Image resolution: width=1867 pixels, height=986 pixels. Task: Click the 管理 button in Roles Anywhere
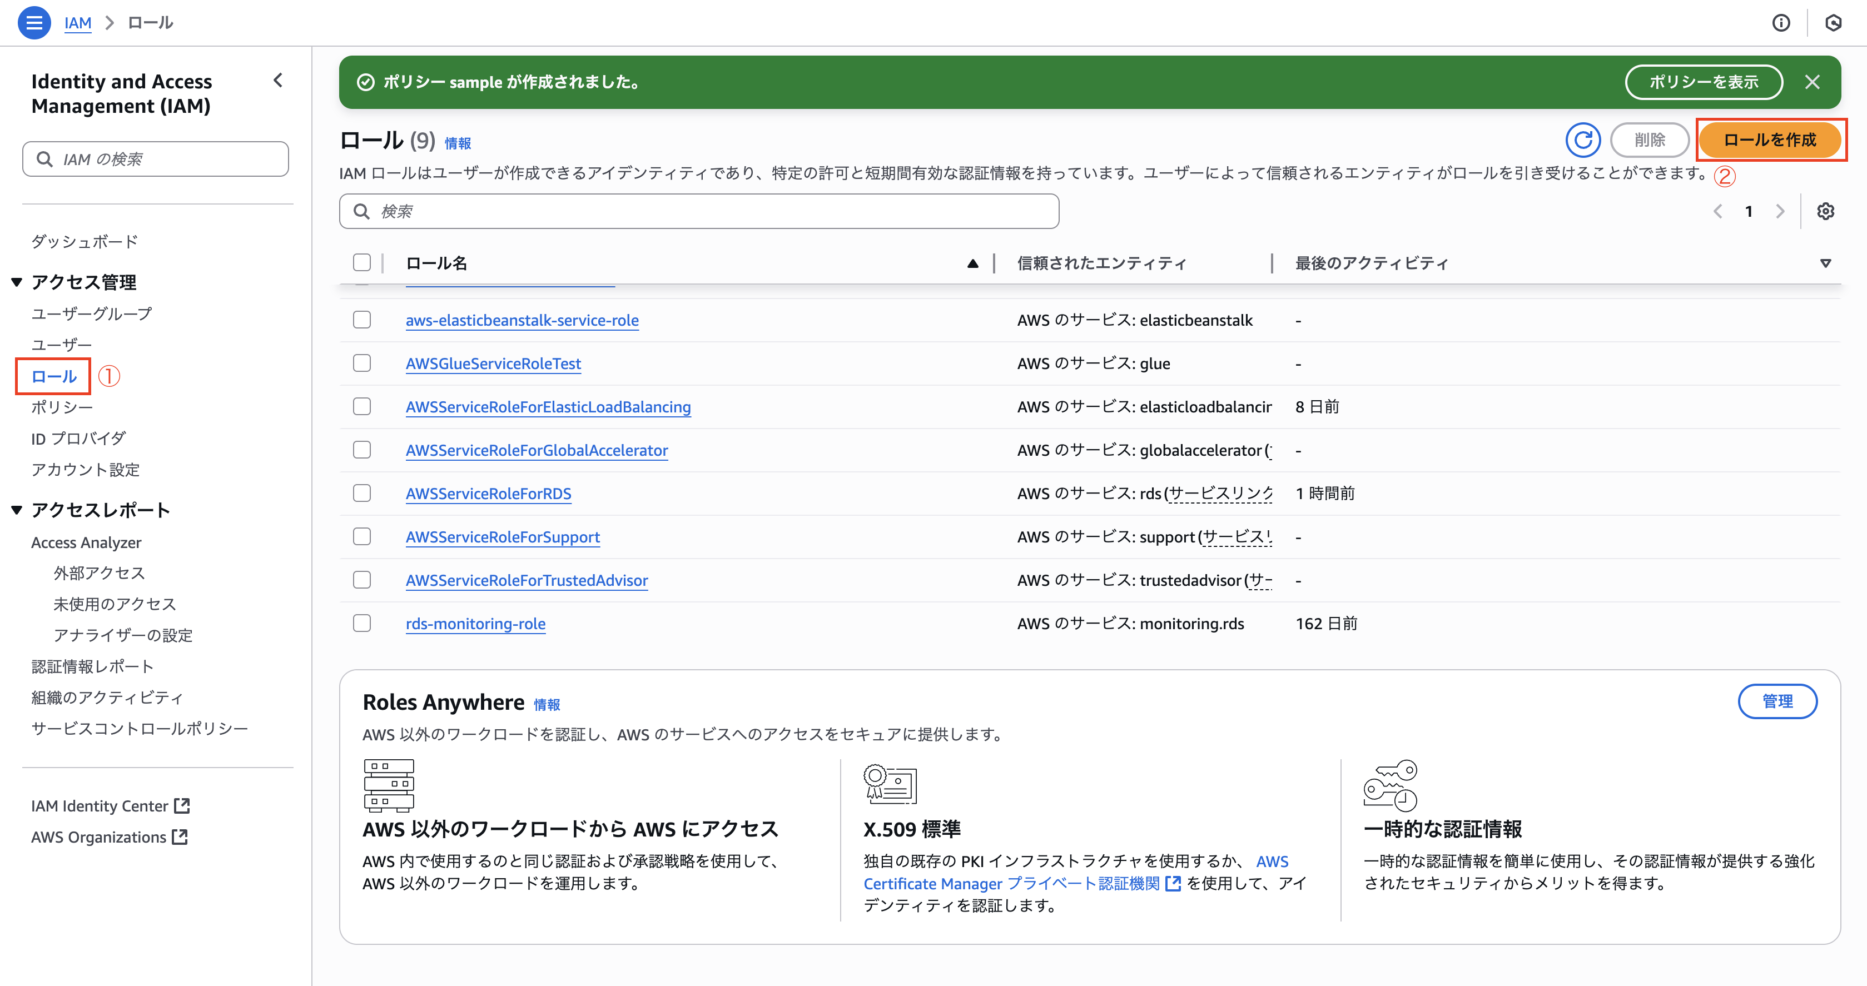tap(1777, 701)
